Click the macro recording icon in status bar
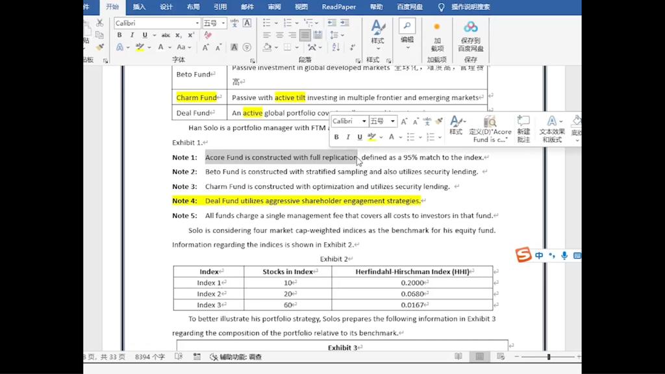The image size is (665, 374). tap(197, 356)
